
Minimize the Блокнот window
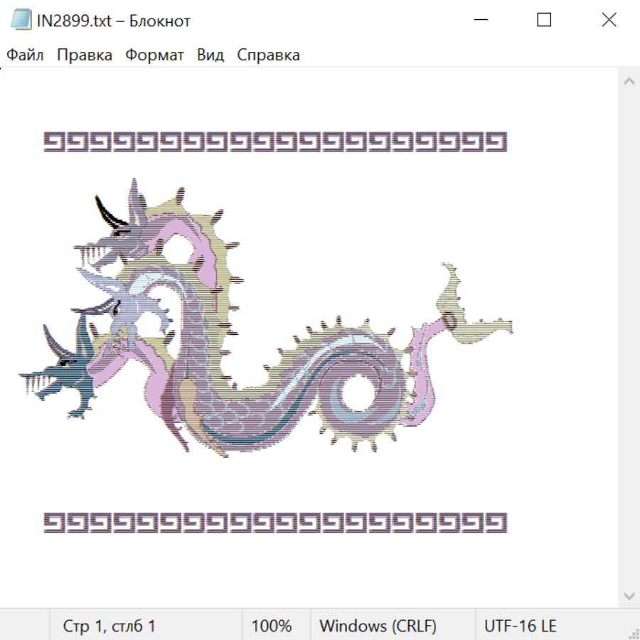(479, 21)
